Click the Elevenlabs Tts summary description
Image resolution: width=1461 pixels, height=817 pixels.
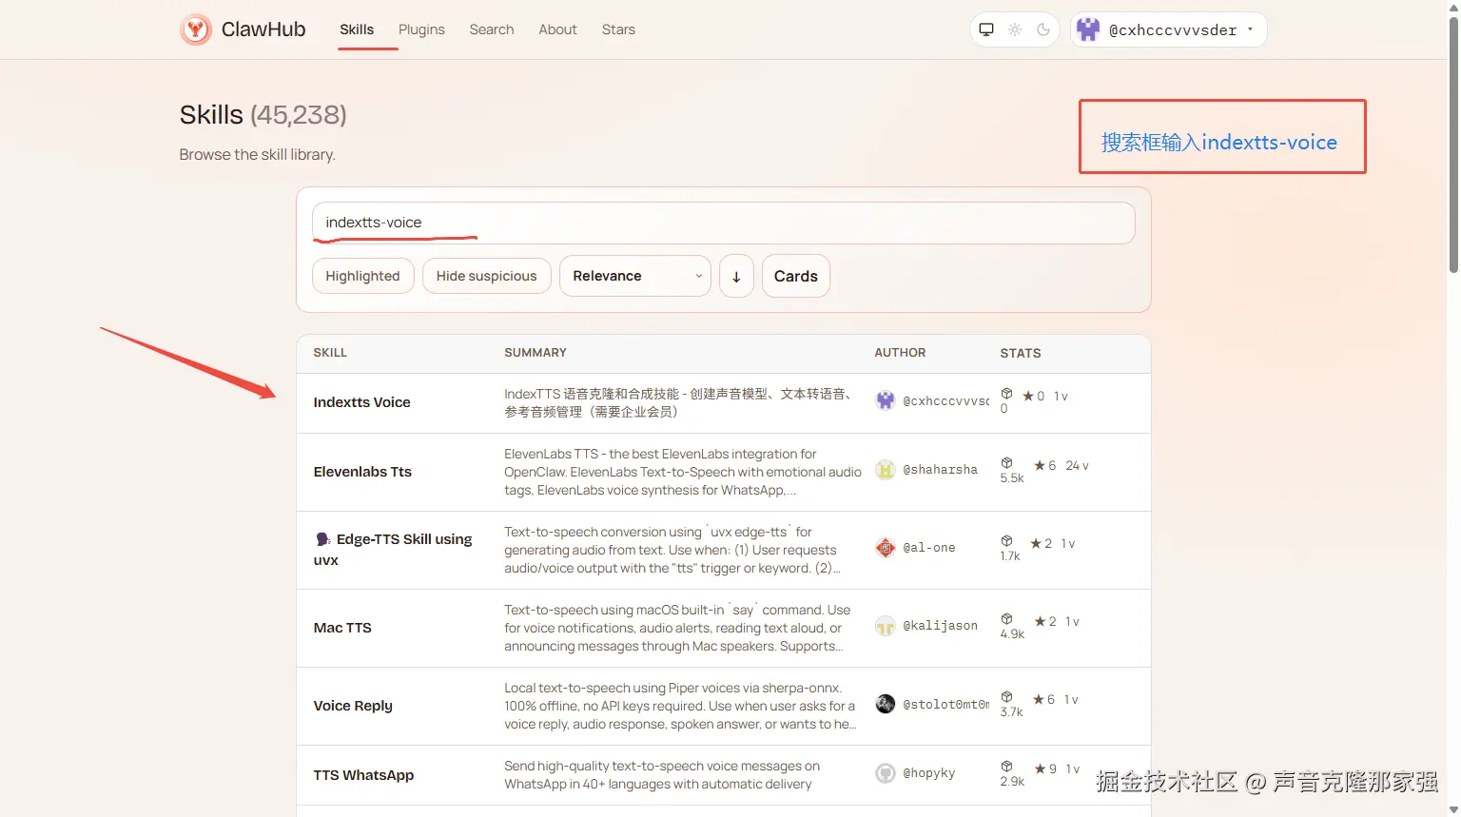pos(683,472)
